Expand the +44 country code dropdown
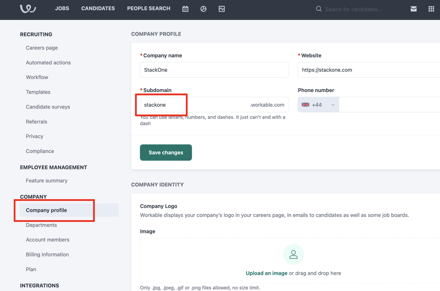Screen dimensions: 440x291 click(318, 105)
